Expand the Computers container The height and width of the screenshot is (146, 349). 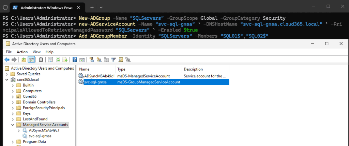[x=13, y=91]
